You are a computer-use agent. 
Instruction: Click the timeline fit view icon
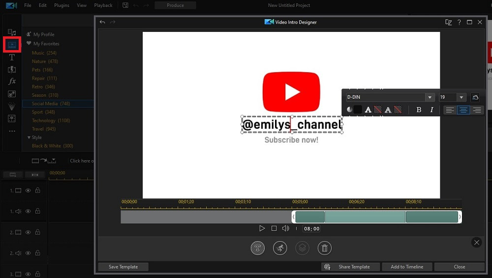click(35, 175)
